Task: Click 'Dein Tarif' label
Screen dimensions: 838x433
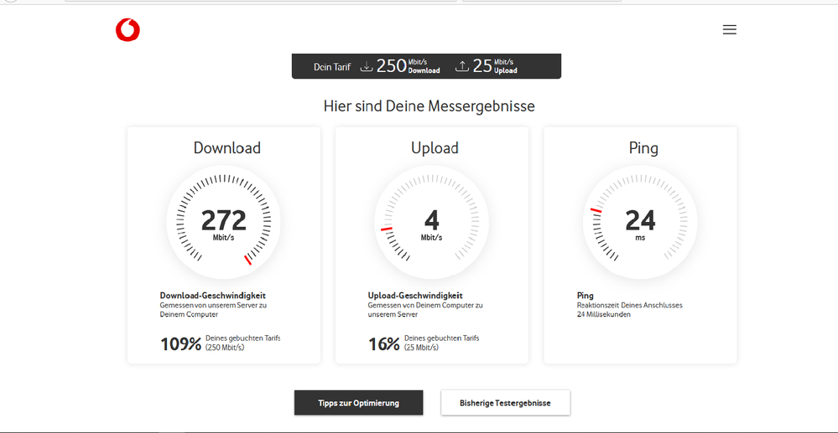Action: (x=332, y=67)
